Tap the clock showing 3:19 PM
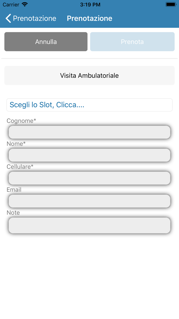179x319 pixels. (x=90, y=4)
